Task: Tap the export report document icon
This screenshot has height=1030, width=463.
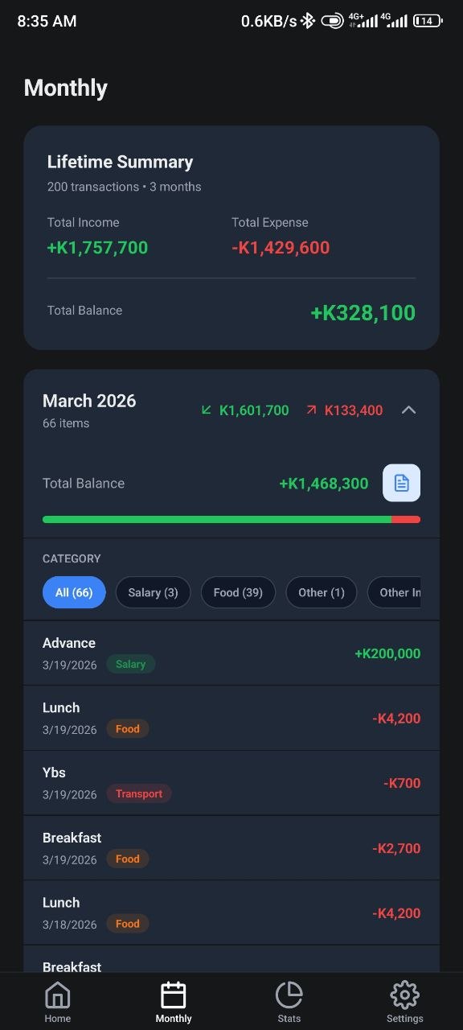Action: [401, 483]
